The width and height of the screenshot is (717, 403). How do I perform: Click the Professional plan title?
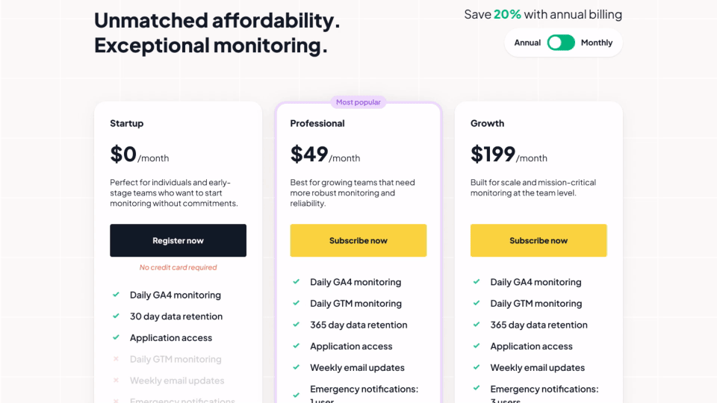317,123
